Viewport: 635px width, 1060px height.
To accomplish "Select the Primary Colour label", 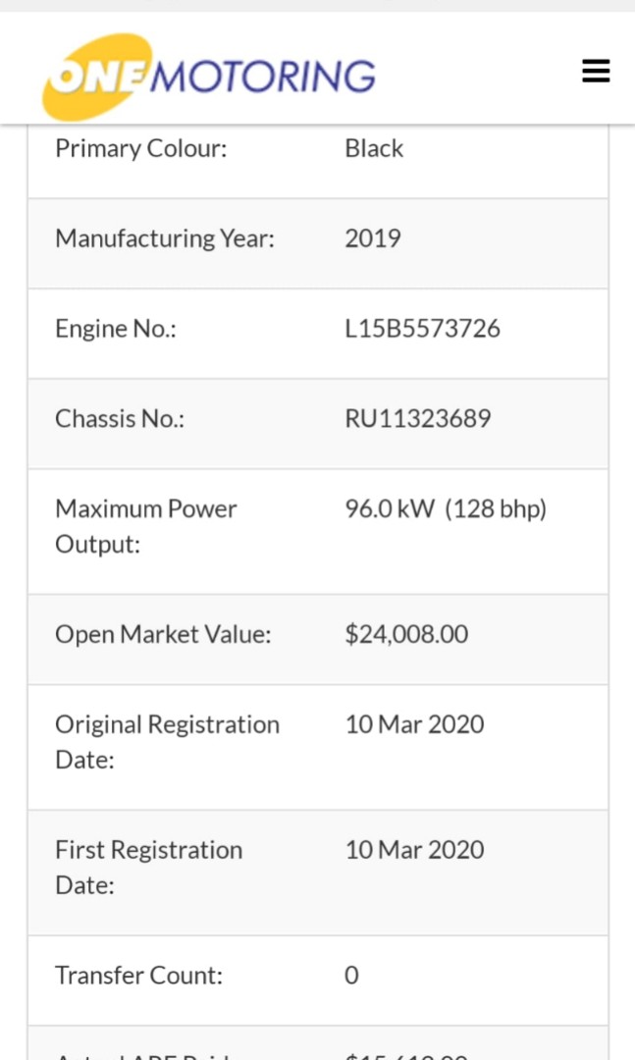I will [140, 149].
